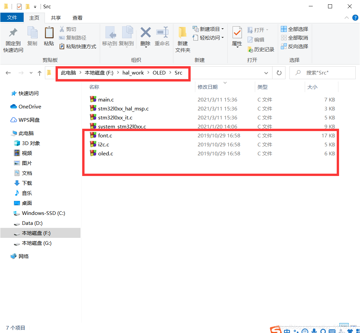Select the Cut scissors command

pyautogui.click(x=68, y=29)
